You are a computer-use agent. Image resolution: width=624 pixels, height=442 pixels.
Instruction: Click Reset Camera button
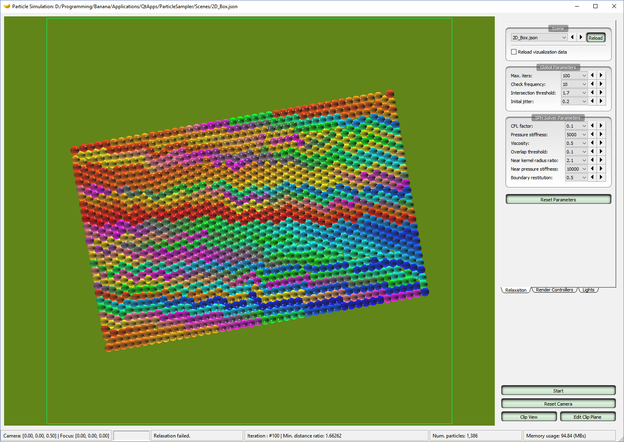click(558, 404)
